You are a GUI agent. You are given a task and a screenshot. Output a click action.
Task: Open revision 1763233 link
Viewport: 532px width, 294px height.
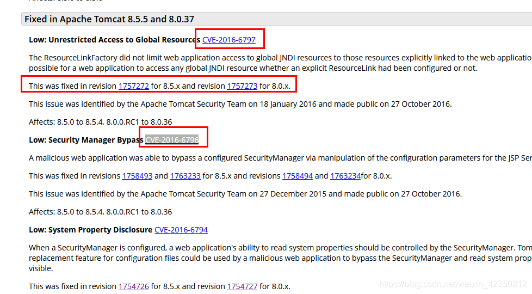[185, 176]
